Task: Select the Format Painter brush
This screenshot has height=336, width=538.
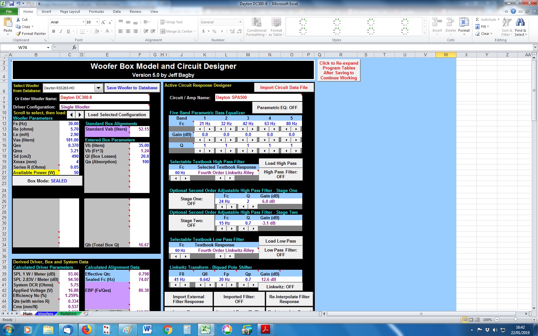Action: pyautogui.click(x=19, y=34)
